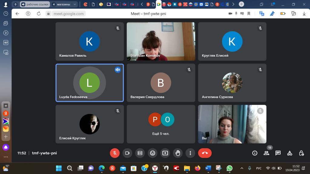Viewport: 310px width, 174px height.
Task: Open host controls lock icon
Action: [301, 153]
